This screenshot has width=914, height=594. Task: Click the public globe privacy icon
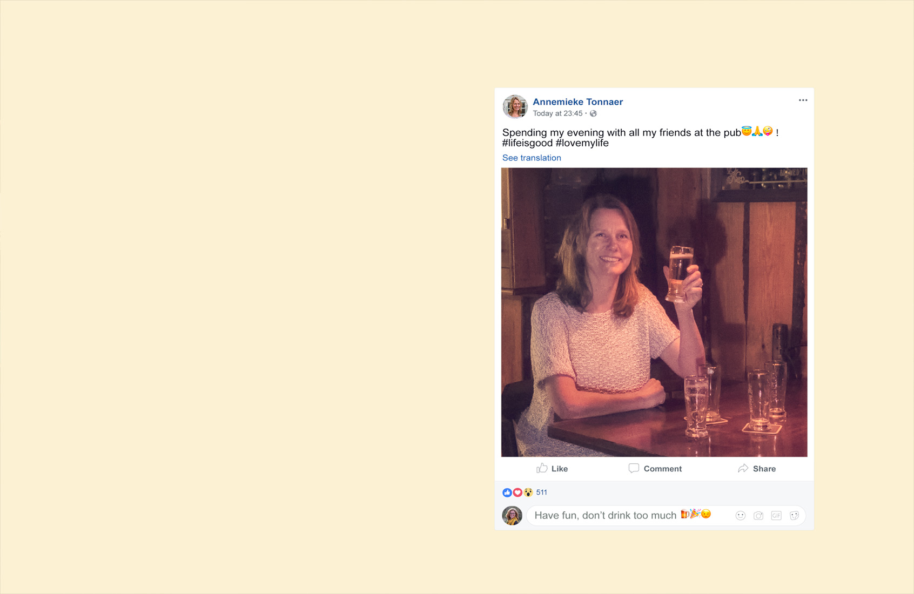(x=593, y=113)
